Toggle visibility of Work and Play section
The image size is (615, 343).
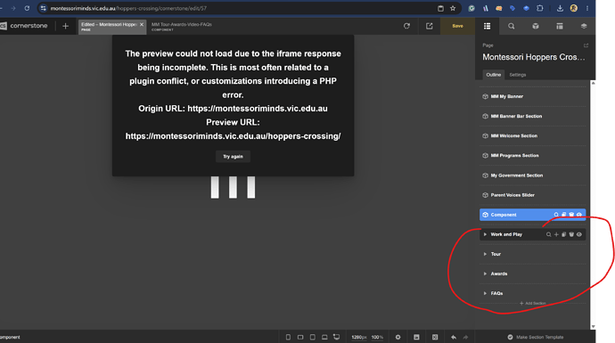point(579,234)
